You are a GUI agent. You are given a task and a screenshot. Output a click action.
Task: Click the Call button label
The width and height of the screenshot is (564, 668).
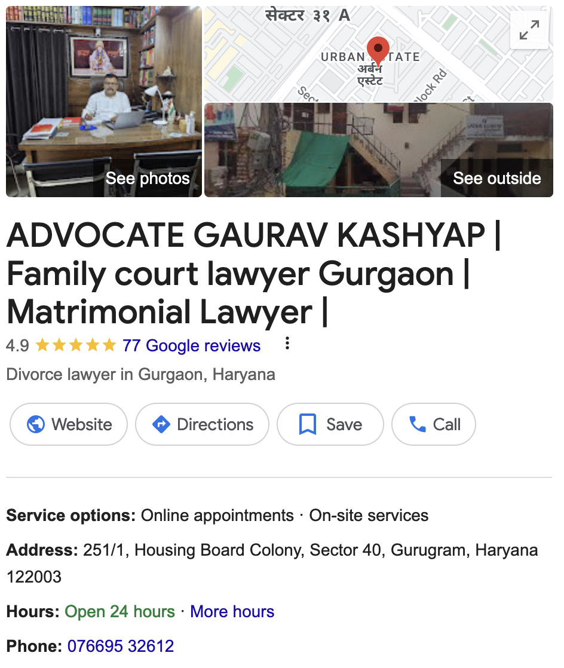click(447, 424)
